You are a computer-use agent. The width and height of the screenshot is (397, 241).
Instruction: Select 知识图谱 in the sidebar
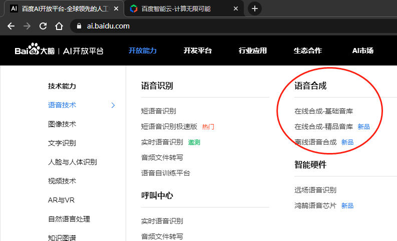(62, 237)
